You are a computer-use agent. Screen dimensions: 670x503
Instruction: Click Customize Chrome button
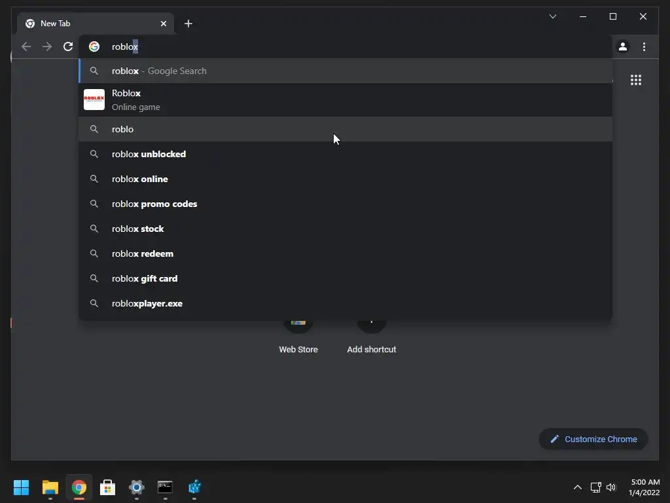pyautogui.click(x=593, y=439)
